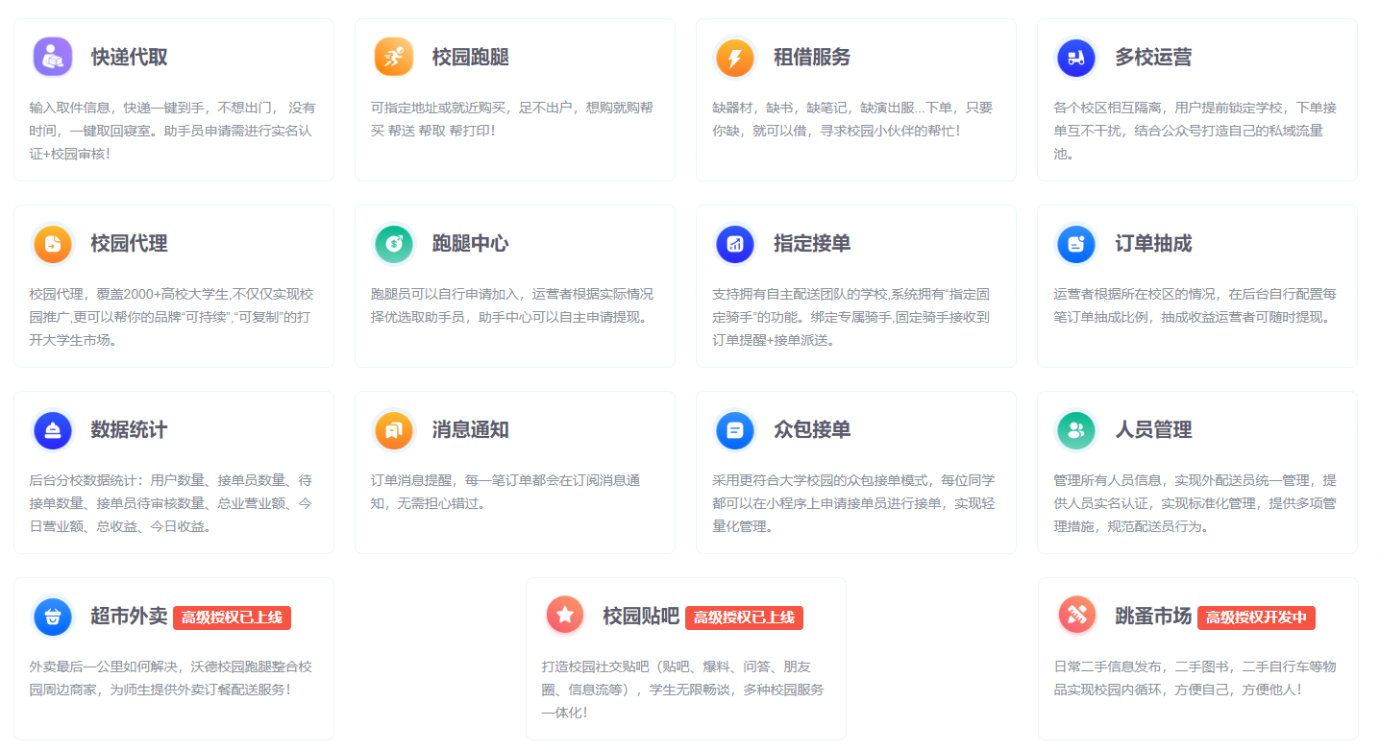The image size is (1380, 751).
Task: Click the 订单抽成 order icon
Action: 1075,244
